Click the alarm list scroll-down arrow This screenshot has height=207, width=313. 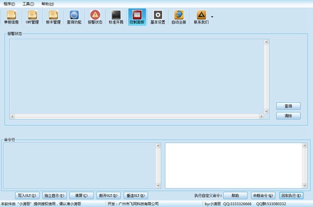[266, 111]
